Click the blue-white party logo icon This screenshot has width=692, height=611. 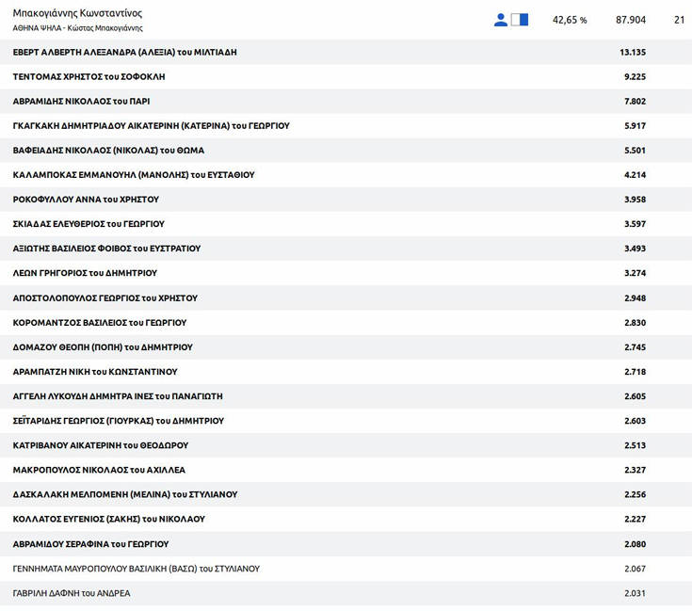click(519, 20)
